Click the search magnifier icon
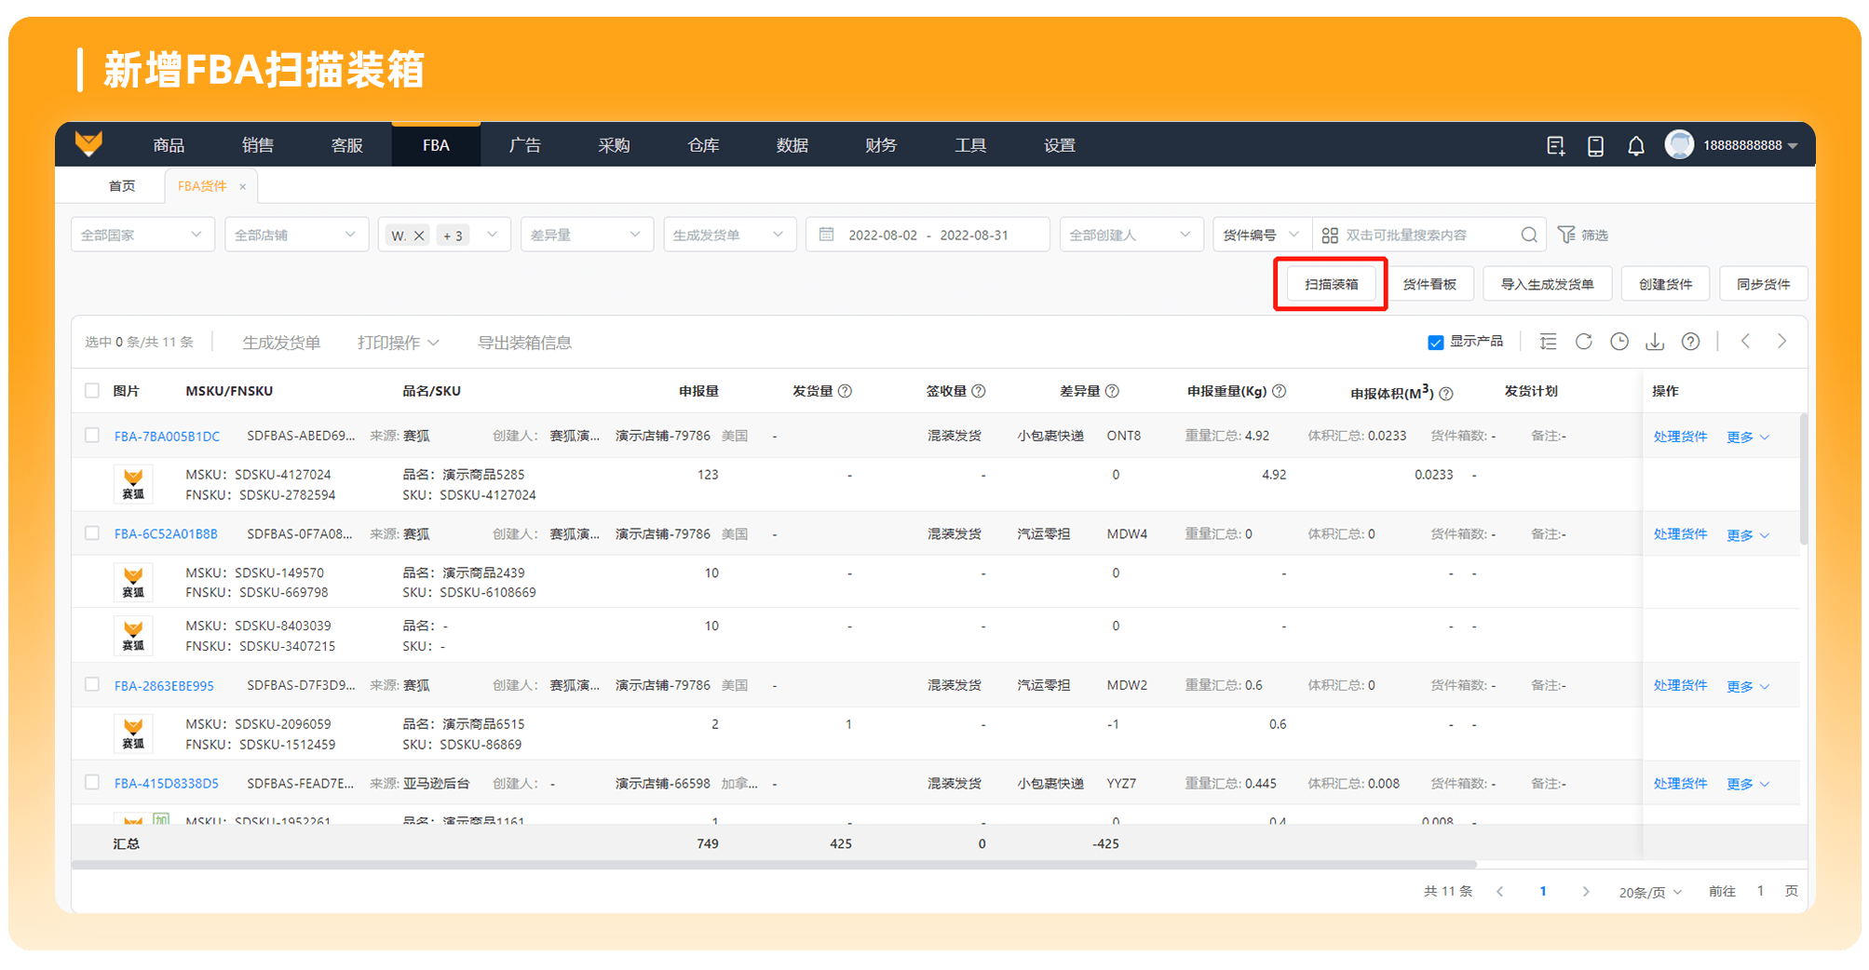The width and height of the screenshot is (1869, 970). [1529, 235]
